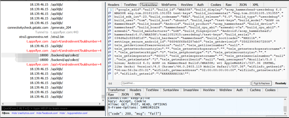289x118 pixels.
Task: Select the response Raw tab
Action: (x=111, y=95)
